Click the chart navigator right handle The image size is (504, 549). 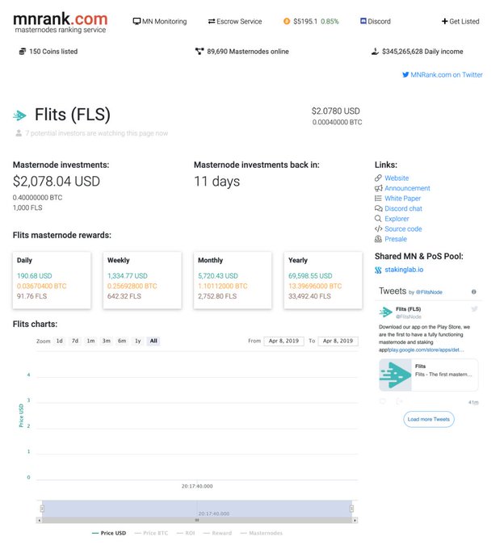coord(351,509)
